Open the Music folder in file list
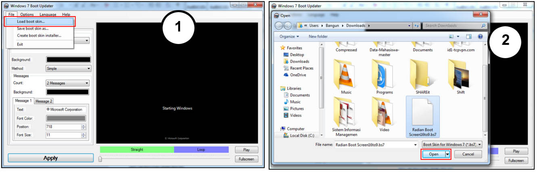537x172 pixels. (346, 77)
